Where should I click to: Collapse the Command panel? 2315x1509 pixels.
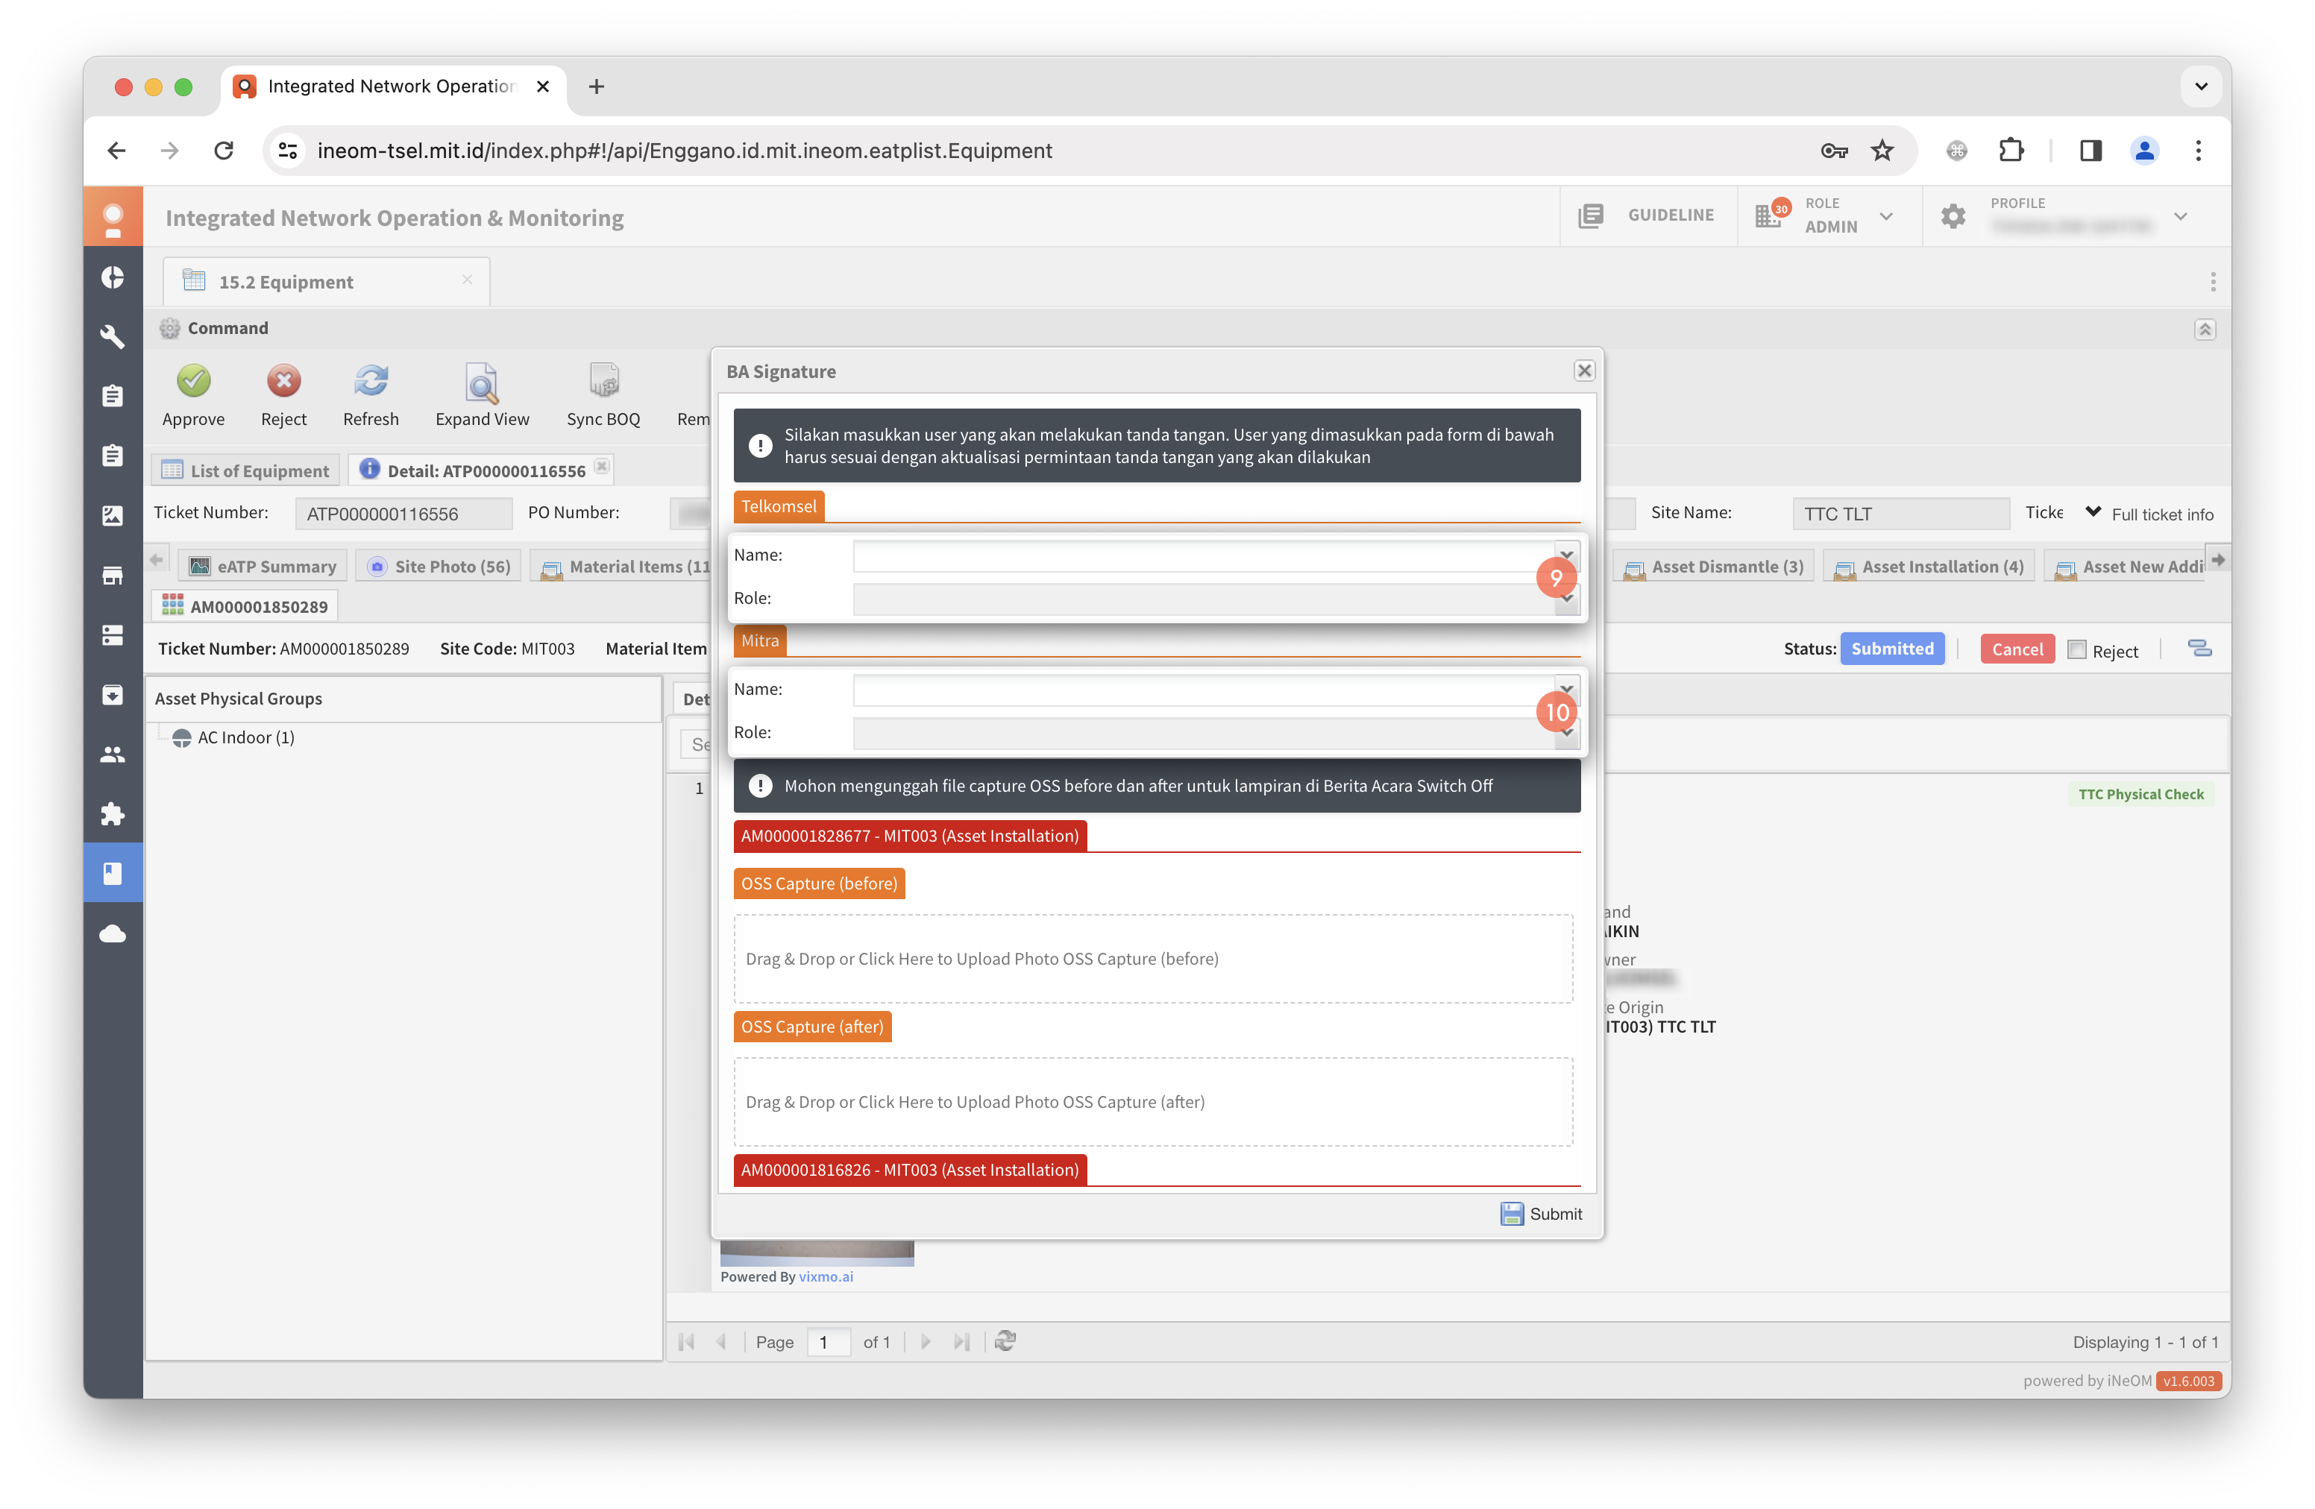[x=2204, y=329]
